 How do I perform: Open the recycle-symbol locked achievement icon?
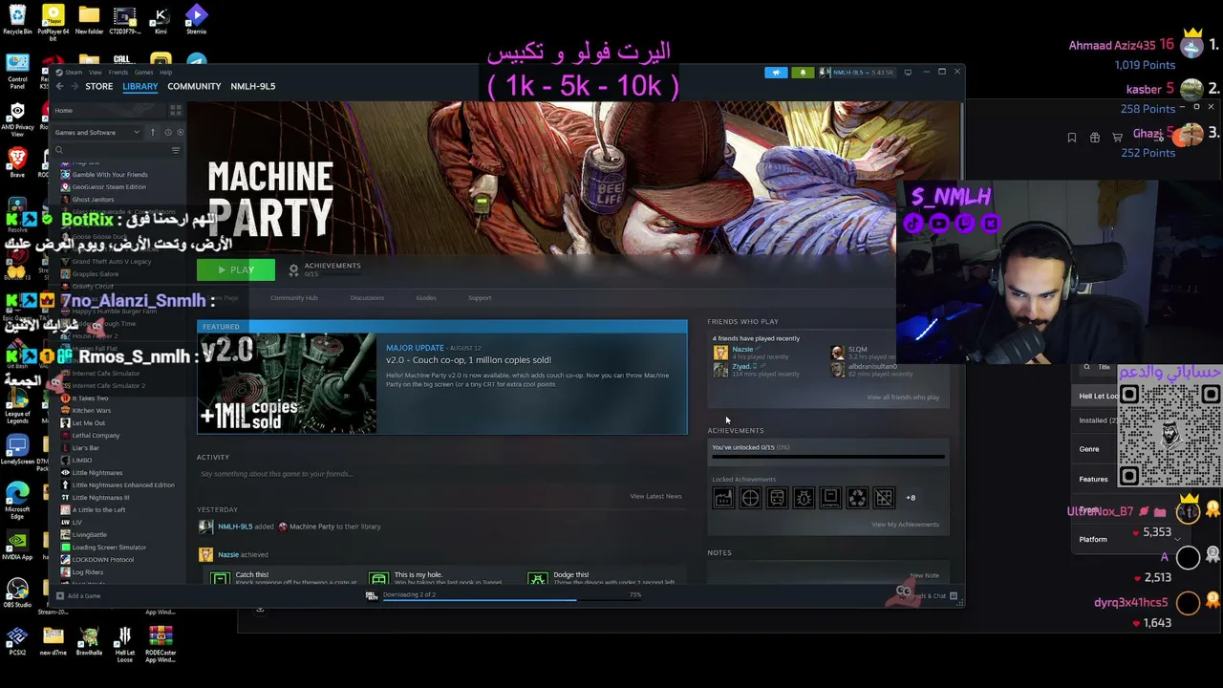point(857,498)
